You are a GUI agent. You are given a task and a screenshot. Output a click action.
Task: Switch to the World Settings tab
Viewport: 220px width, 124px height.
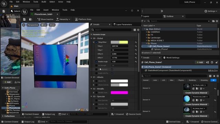(171, 58)
